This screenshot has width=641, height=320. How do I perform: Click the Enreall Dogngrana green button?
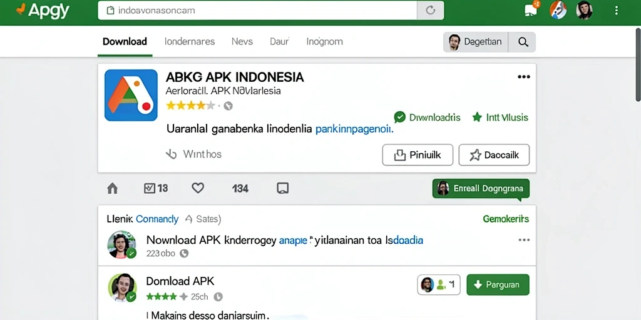coord(481,189)
